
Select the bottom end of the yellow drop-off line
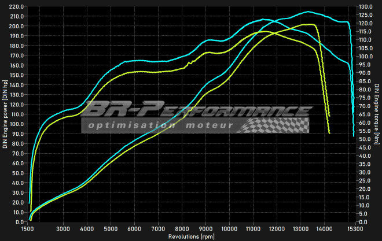pos(329,134)
